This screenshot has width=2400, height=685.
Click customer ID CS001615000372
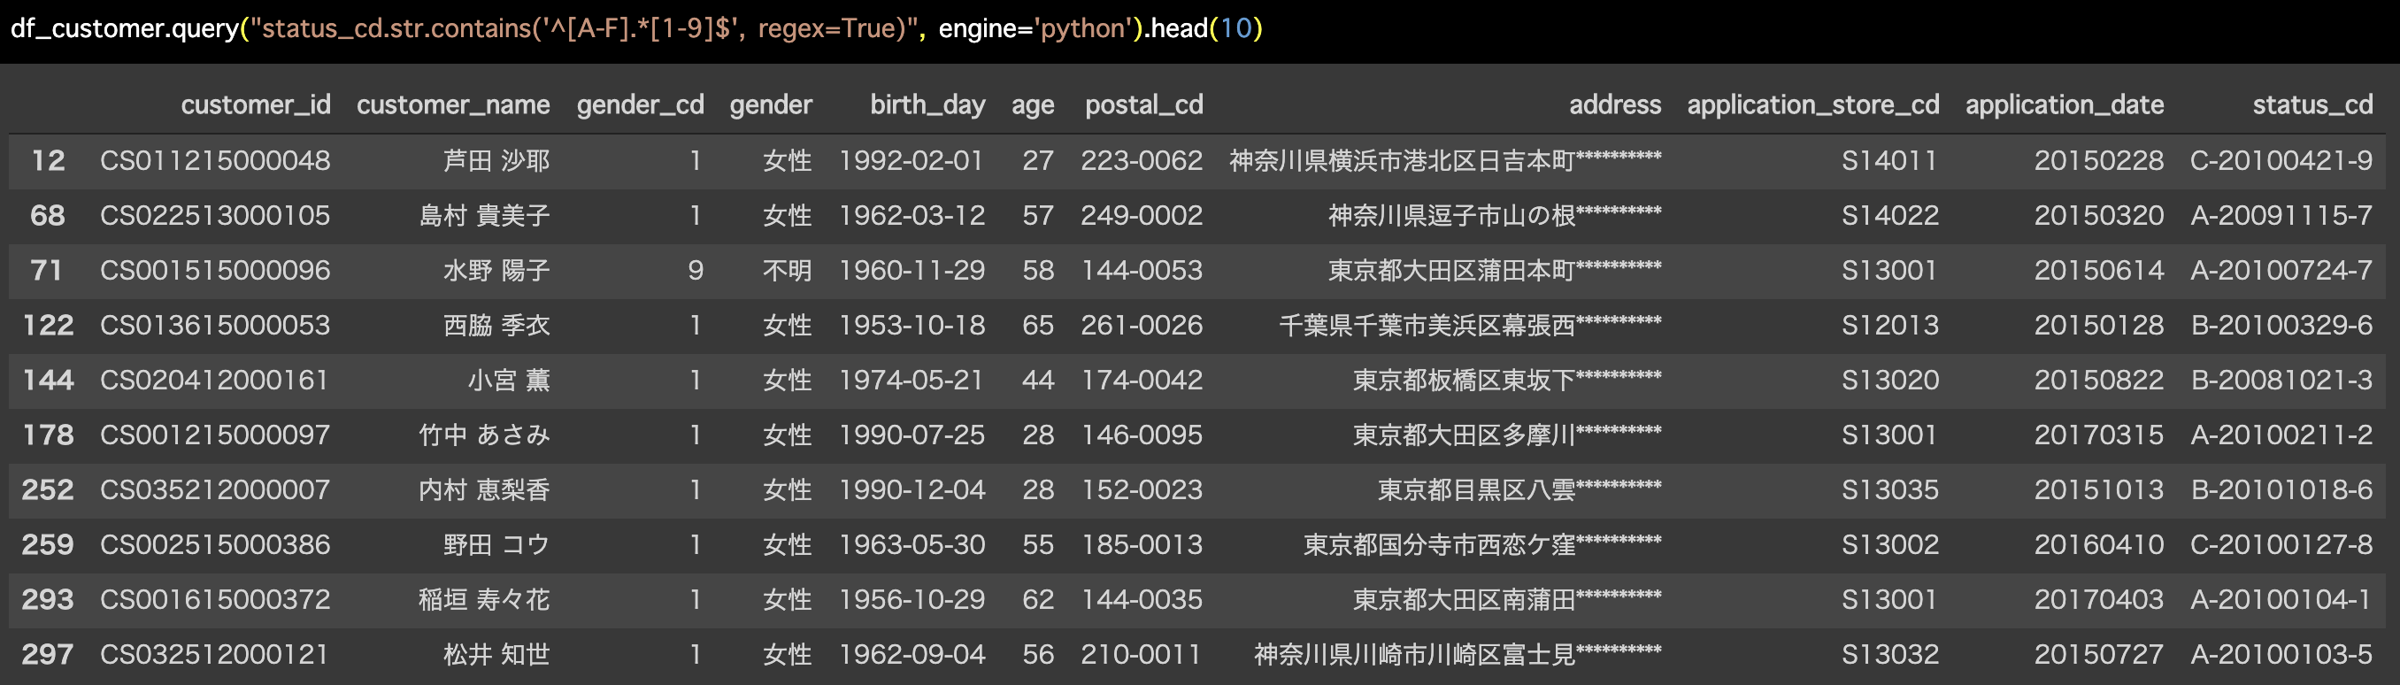tap(215, 600)
